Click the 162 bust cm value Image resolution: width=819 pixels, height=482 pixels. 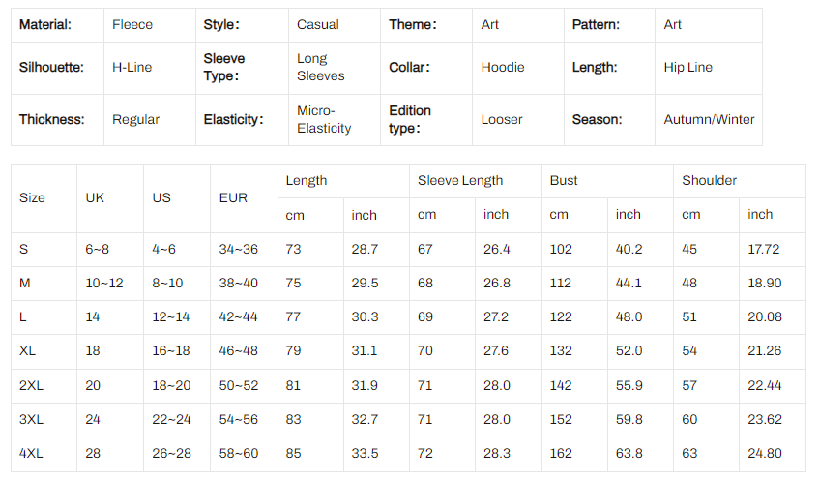tap(561, 453)
